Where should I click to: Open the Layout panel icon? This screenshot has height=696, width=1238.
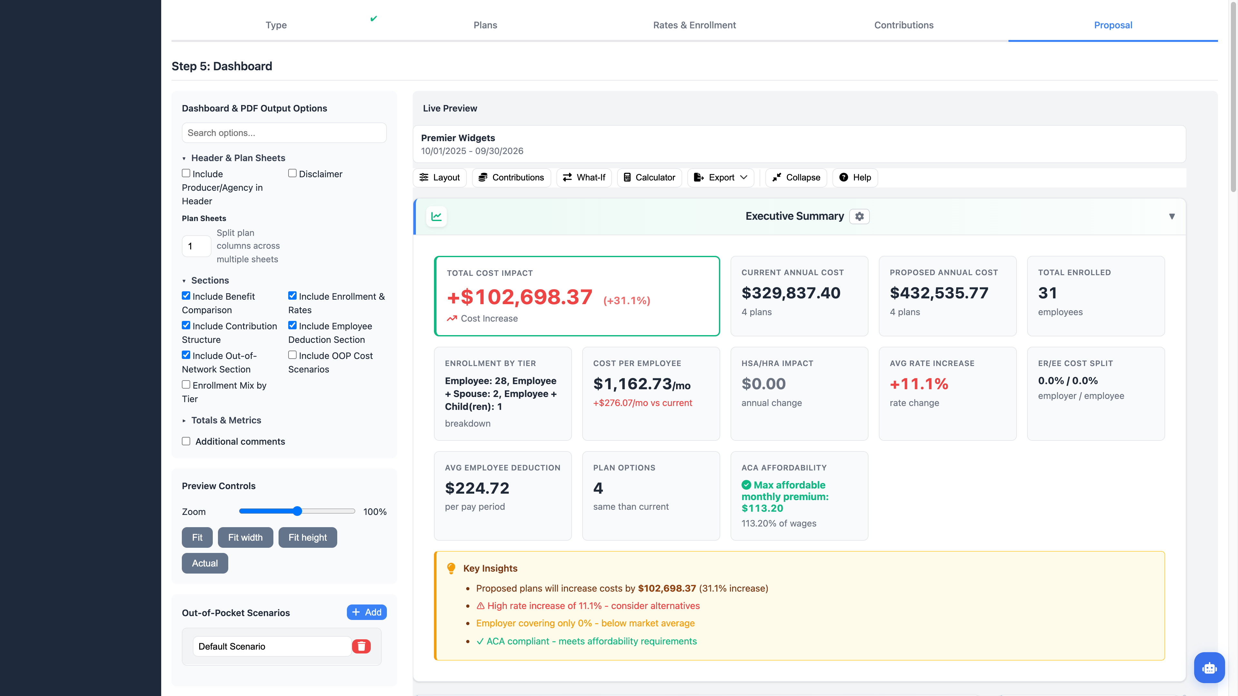[x=424, y=177]
